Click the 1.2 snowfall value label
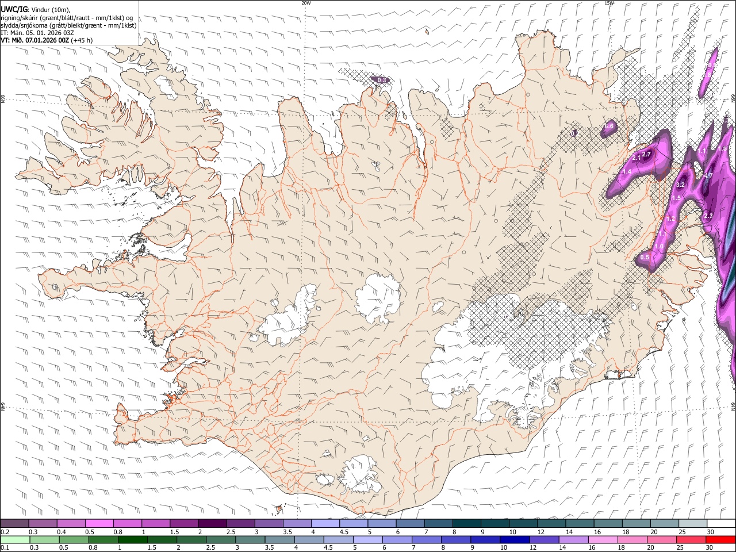Image resolution: width=736 pixels, height=552 pixels. 670,219
